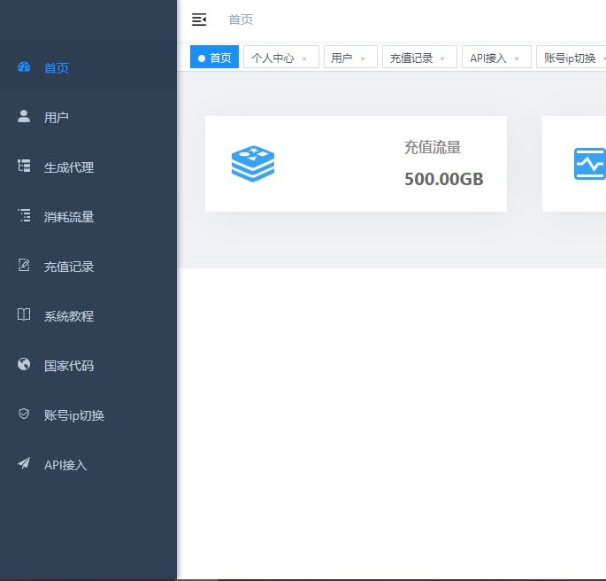Click the blue activity monitor card icon

(x=589, y=164)
